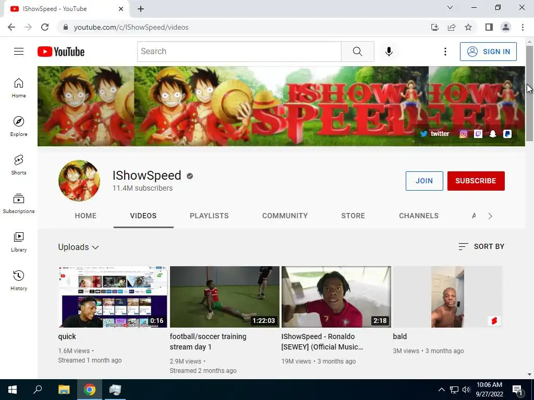Open File Explorer from taskbar
Viewport: 534px width, 400px height.
[x=64, y=390]
